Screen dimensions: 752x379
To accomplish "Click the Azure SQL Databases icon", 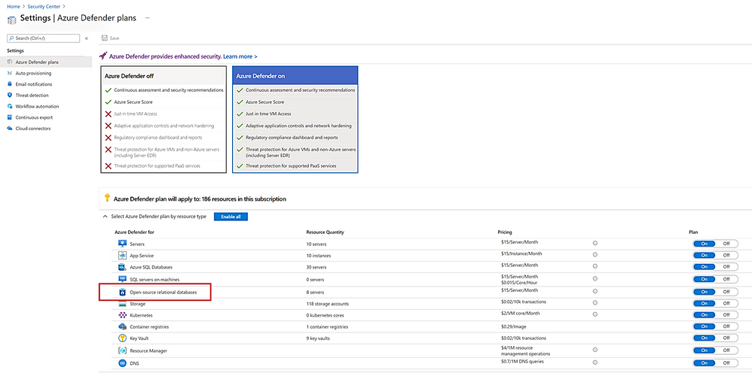I will click(x=122, y=267).
